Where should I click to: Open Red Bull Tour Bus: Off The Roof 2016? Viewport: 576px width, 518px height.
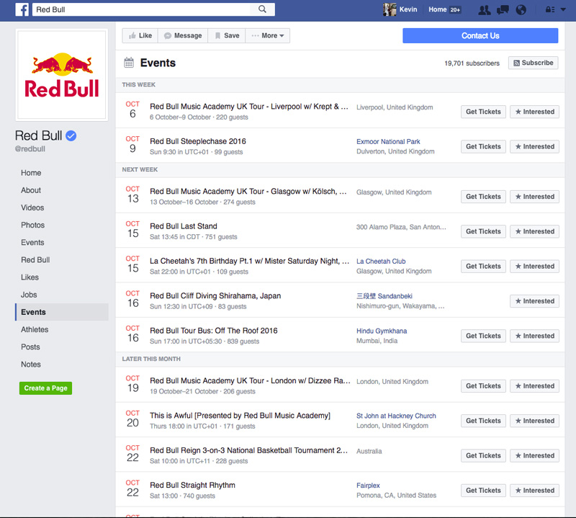pyautogui.click(x=213, y=331)
